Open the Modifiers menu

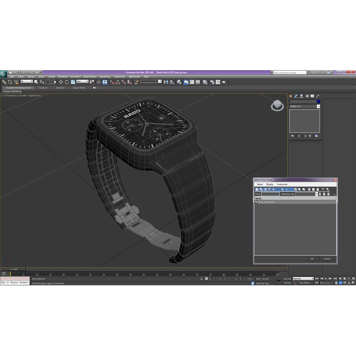click(63, 77)
